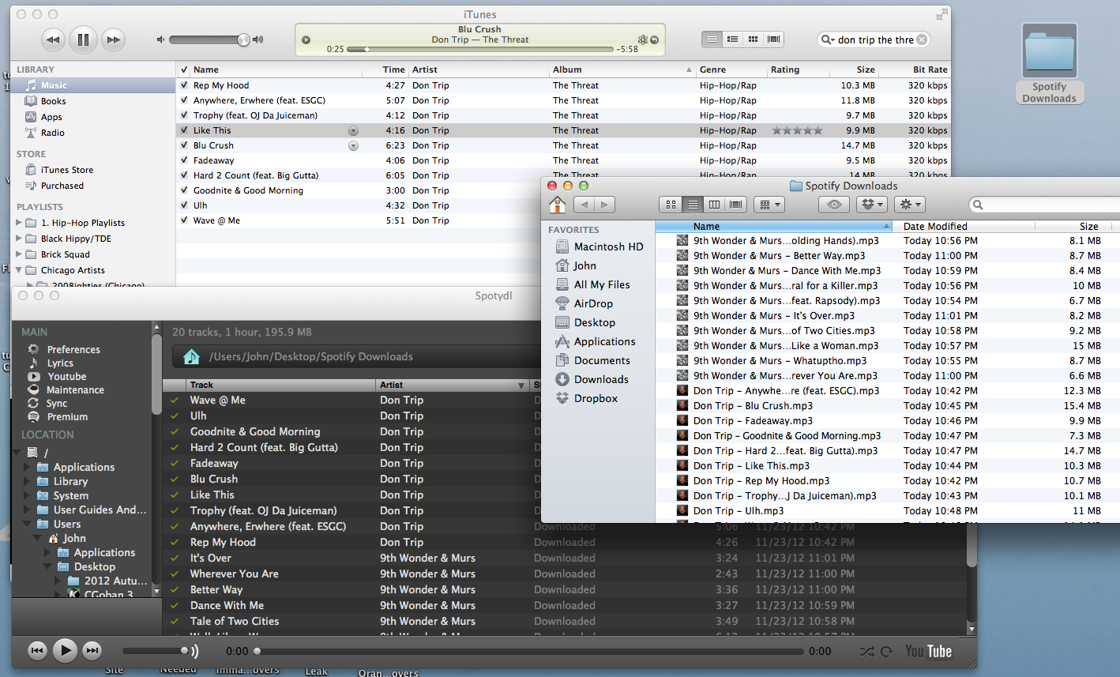
Task: Open Finder arrange-by dropdown
Action: point(769,205)
